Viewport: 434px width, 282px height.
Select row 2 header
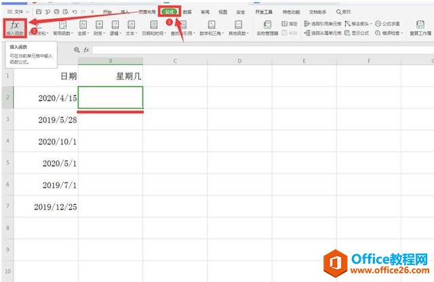tap(7, 98)
